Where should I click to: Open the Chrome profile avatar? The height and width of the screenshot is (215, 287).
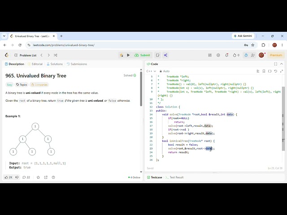tap(274, 45)
